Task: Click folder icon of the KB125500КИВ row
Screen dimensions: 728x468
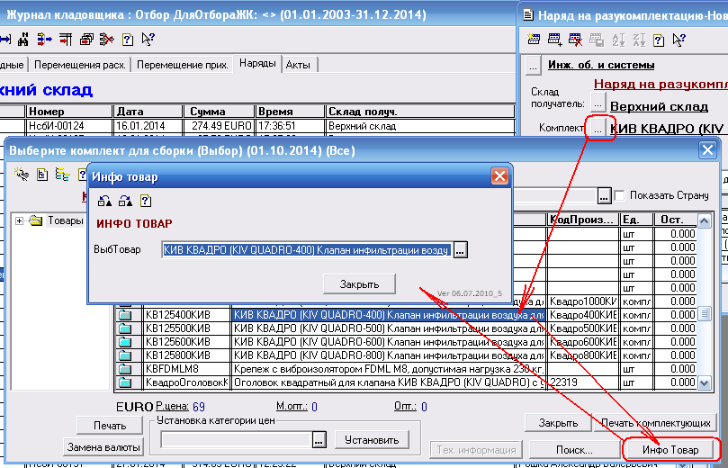Action: [125, 328]
